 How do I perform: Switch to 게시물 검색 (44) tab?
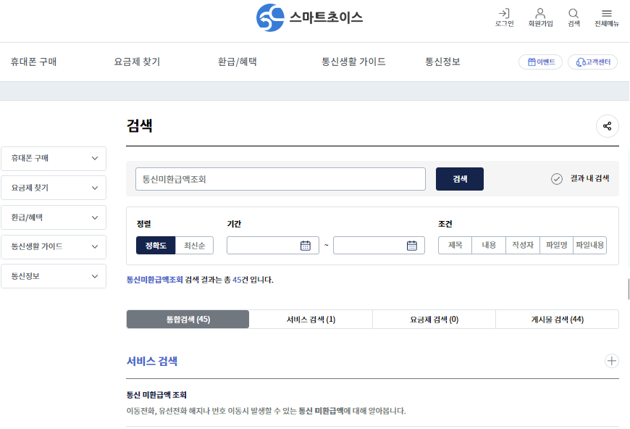556,319
